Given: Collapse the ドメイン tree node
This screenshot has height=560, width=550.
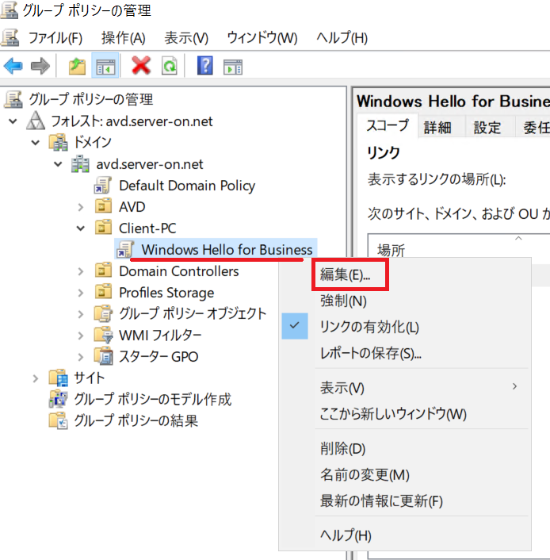Looking at the screenshot, I should coord(36,143).
